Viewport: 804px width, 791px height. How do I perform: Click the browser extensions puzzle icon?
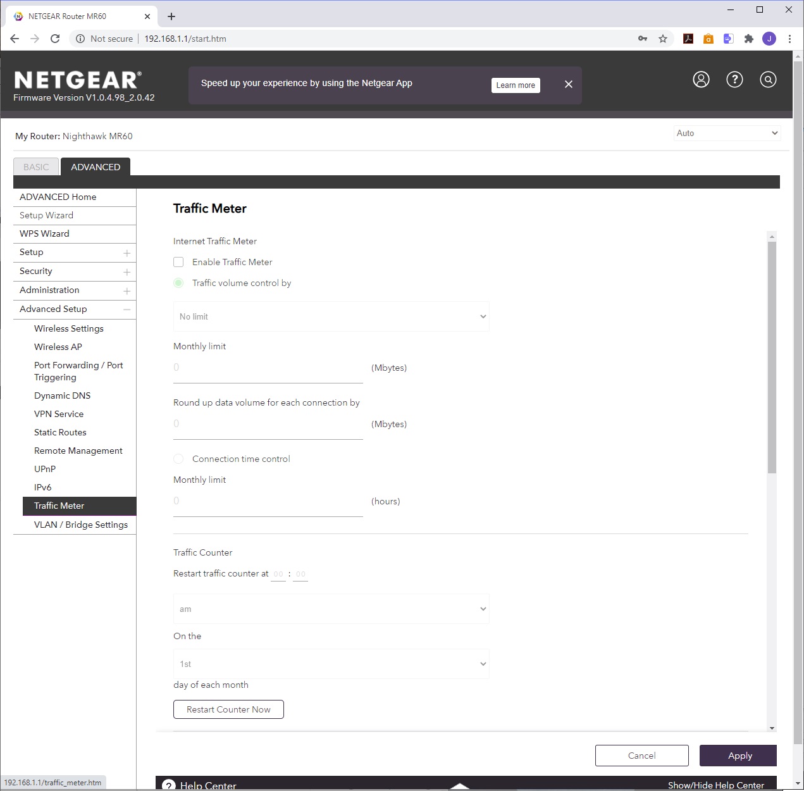(x=749, y=38)
